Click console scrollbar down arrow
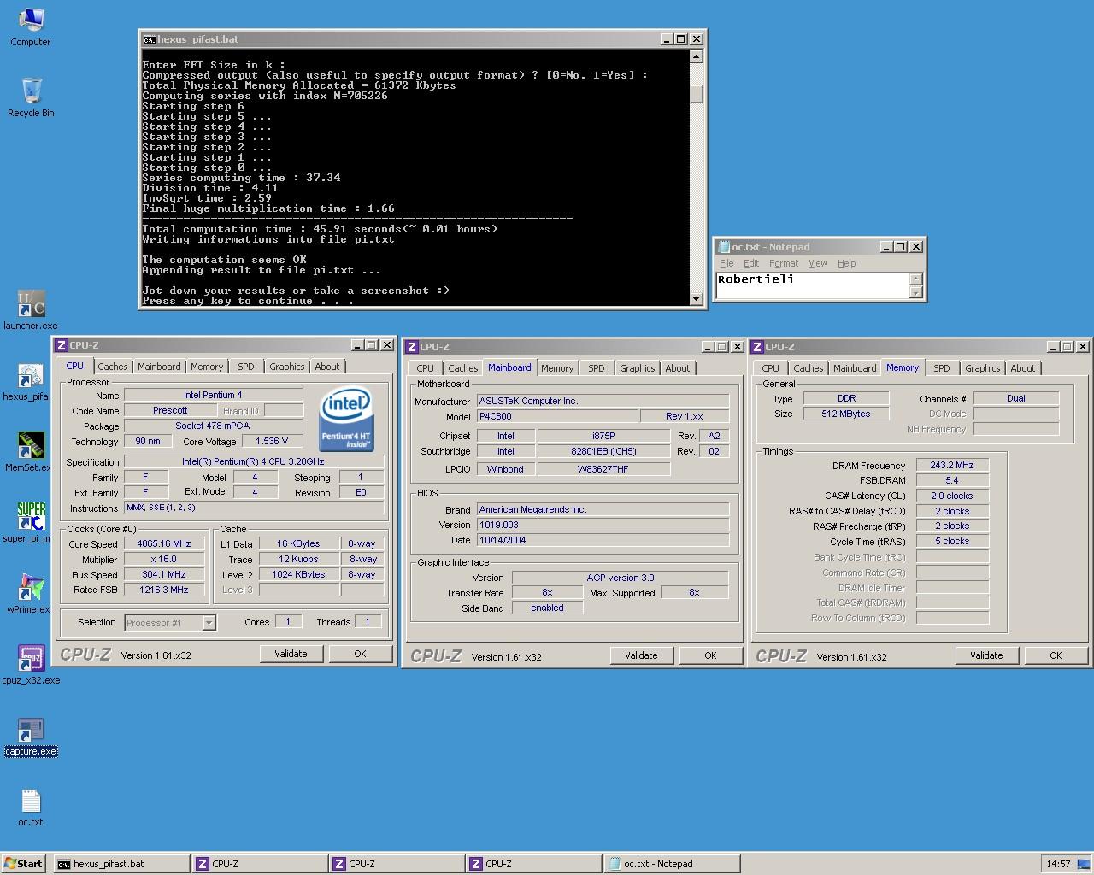 [696, 298]
